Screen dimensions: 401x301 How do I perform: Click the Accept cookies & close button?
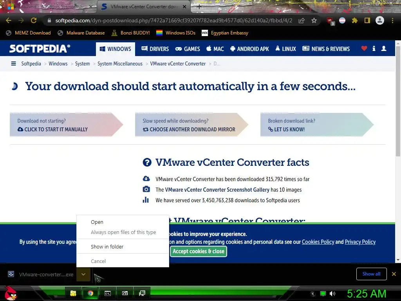pos(199,251)
